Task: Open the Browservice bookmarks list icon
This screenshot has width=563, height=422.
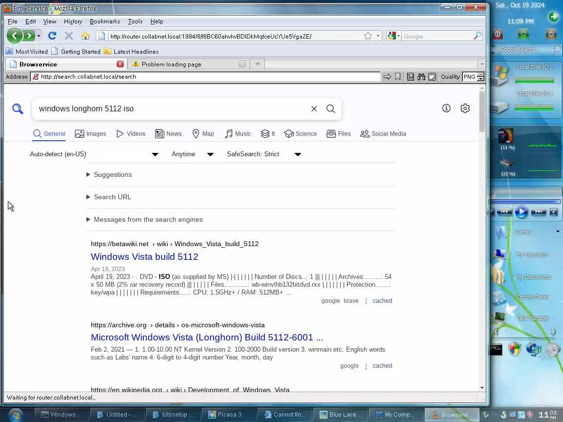Action: click(x=411, y=76)
